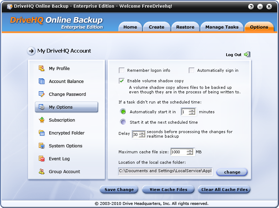Viewport: 279px width, 208px height.
Task: Click the arrow icon beside My DriveHQ Account
Action: pos(31,51)
